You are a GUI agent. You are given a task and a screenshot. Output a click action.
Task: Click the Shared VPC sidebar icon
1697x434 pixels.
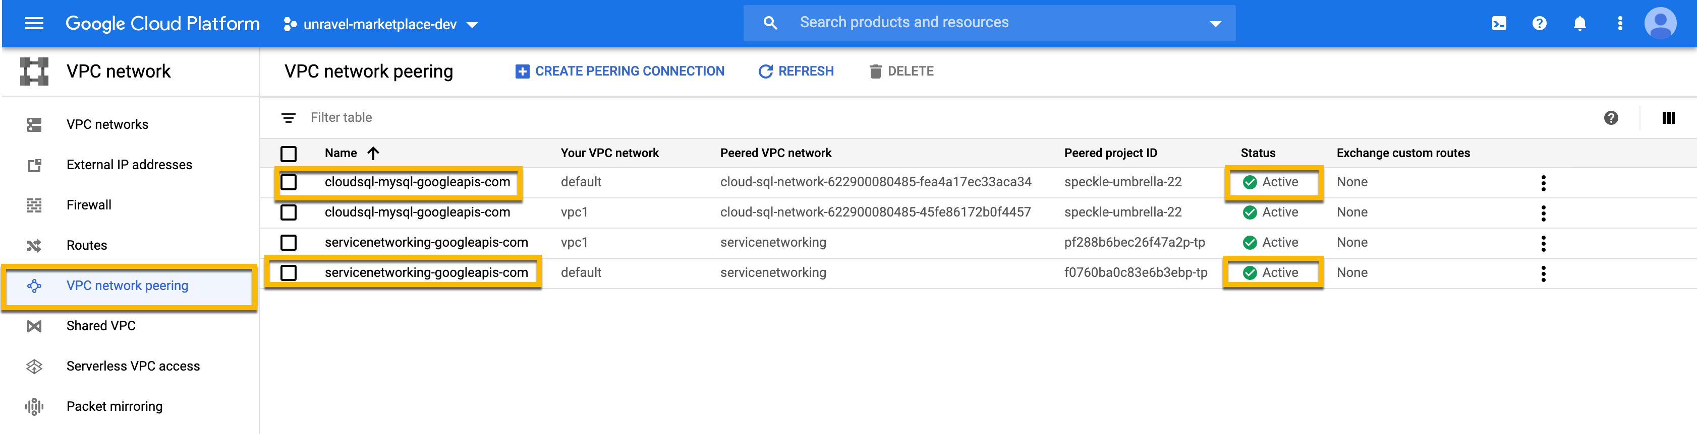pos(34,325)
